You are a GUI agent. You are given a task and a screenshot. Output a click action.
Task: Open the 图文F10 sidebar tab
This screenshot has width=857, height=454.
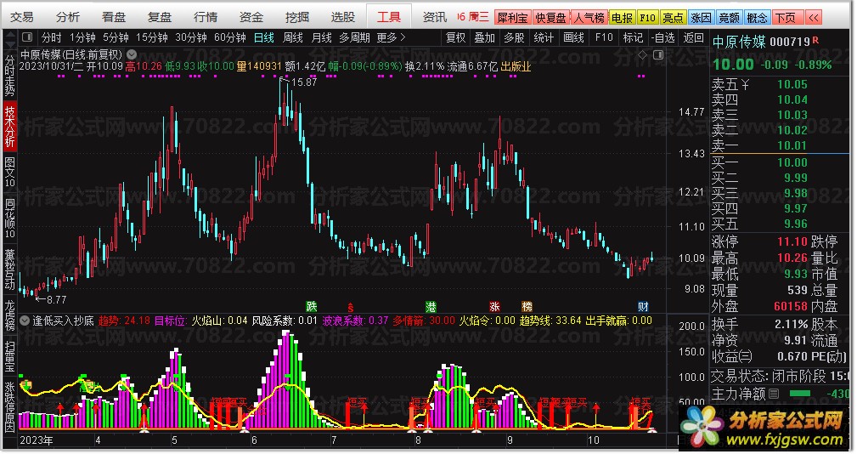[x=10, y=173]
